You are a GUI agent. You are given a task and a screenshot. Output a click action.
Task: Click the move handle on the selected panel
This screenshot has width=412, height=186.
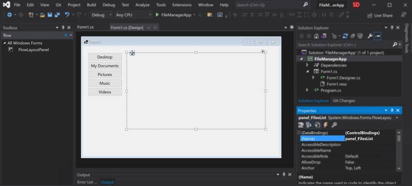132,53
